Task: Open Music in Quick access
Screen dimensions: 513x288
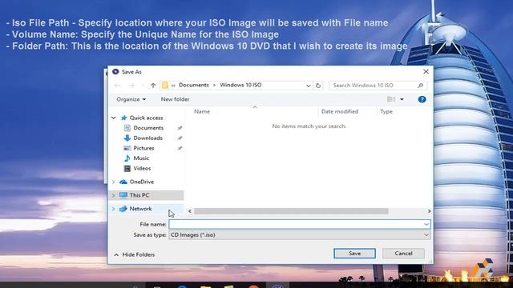Action: point(141,158)
